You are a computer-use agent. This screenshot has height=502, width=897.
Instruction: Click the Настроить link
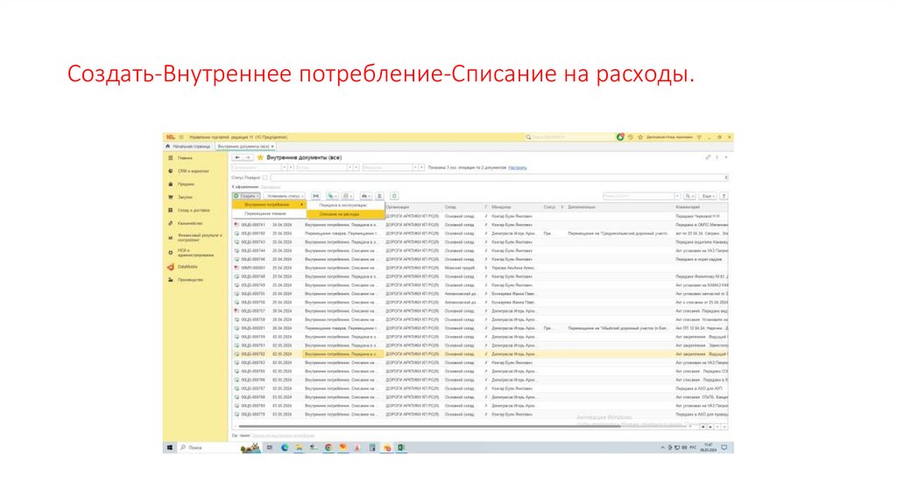518,168
